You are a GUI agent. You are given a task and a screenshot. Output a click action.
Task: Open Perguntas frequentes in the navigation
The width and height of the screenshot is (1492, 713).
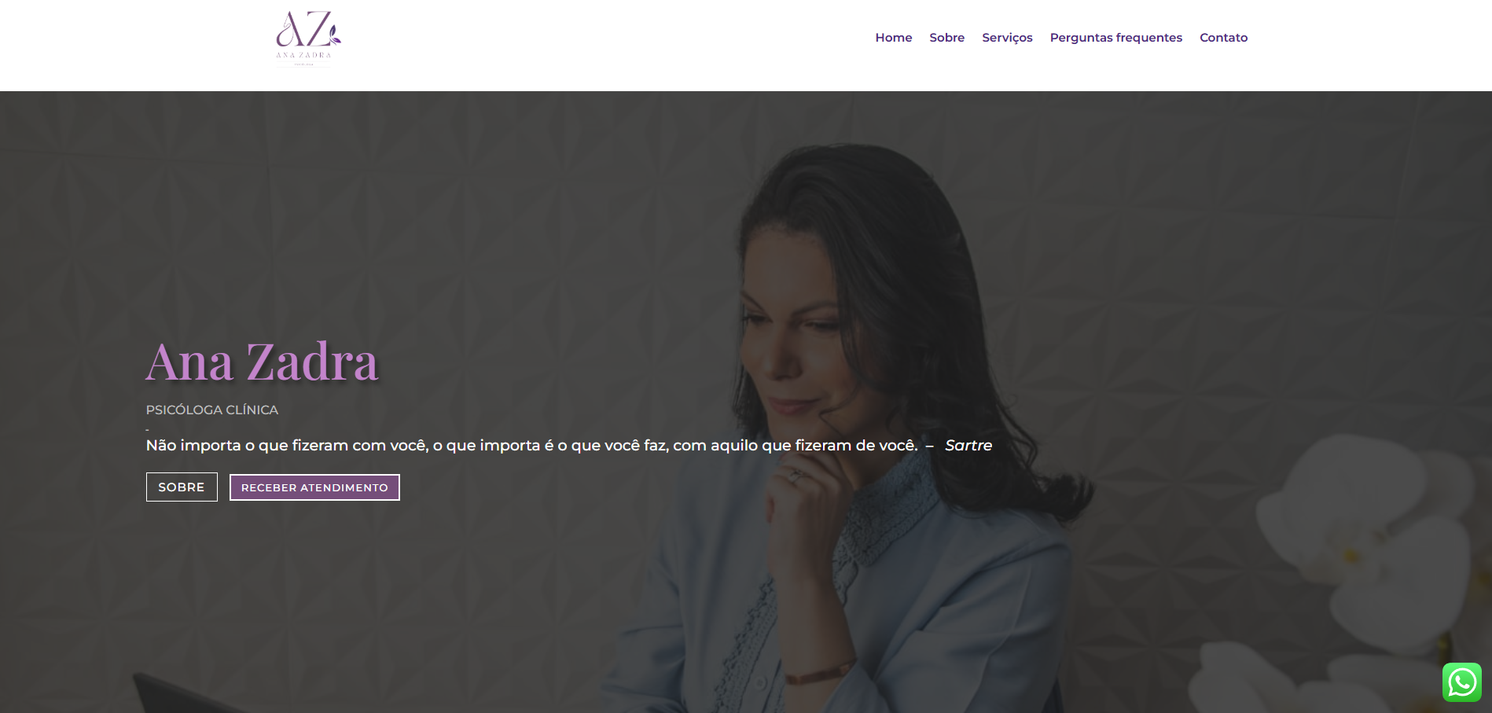click(x=1115, y=38)
